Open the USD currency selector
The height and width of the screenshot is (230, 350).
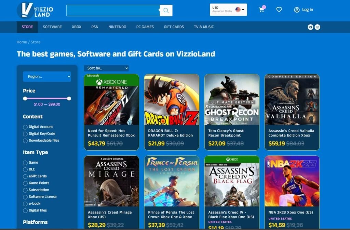(228, 10)
